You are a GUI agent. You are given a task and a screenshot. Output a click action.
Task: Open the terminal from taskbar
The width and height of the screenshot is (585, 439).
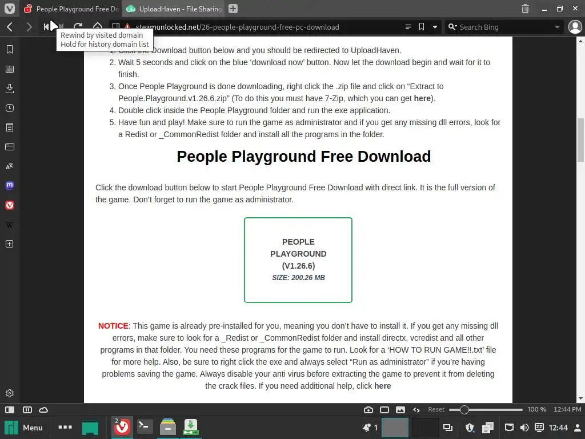pos(145,427)
